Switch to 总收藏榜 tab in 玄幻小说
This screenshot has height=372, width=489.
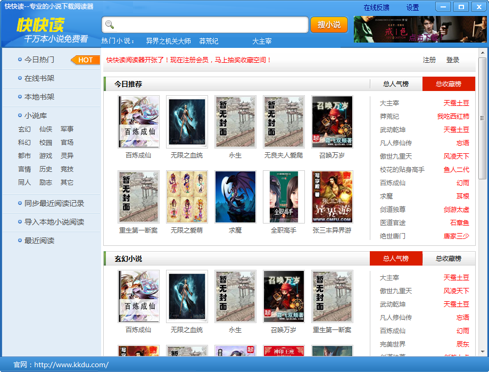(449, 259)
